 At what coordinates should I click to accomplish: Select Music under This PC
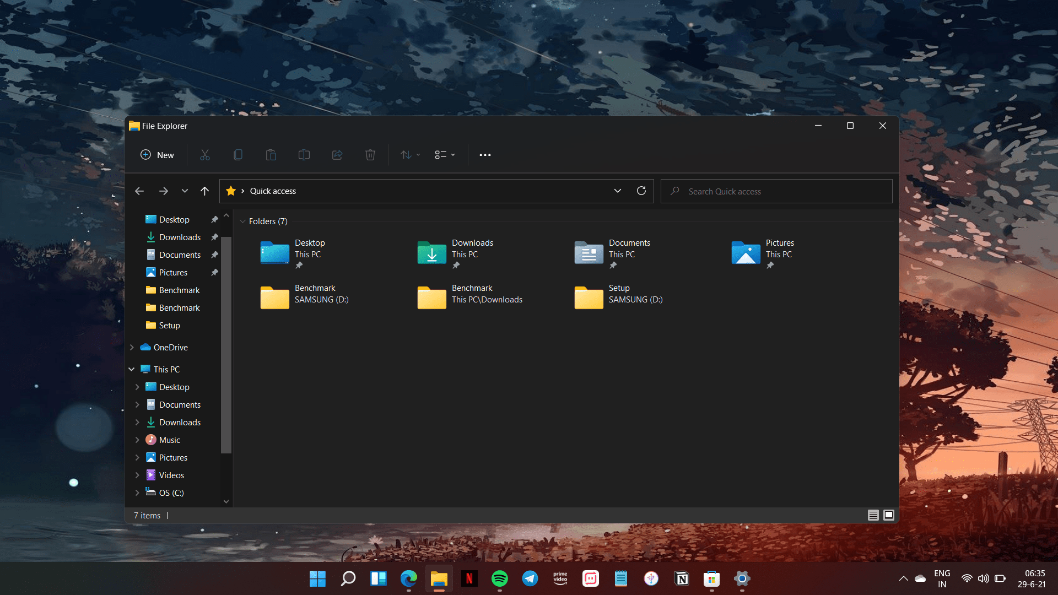170,440
